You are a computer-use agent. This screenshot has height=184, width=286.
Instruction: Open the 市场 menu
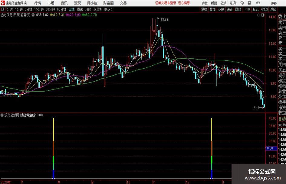pyautogui.click(x=51, y=3)
